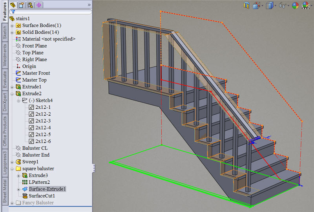Switch to the Office Products side tab
The image size is (314, 212).
[4, 131]
